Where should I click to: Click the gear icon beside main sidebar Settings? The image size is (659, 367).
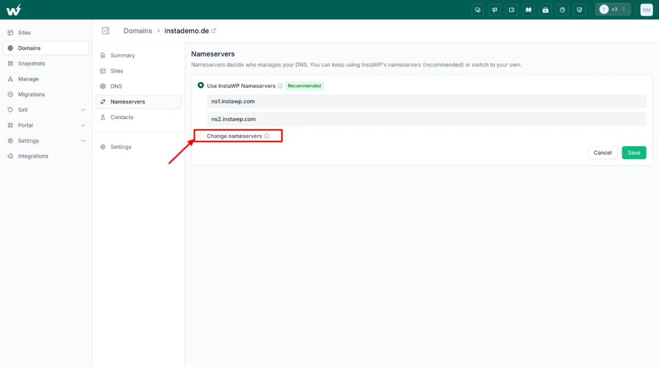10,141
